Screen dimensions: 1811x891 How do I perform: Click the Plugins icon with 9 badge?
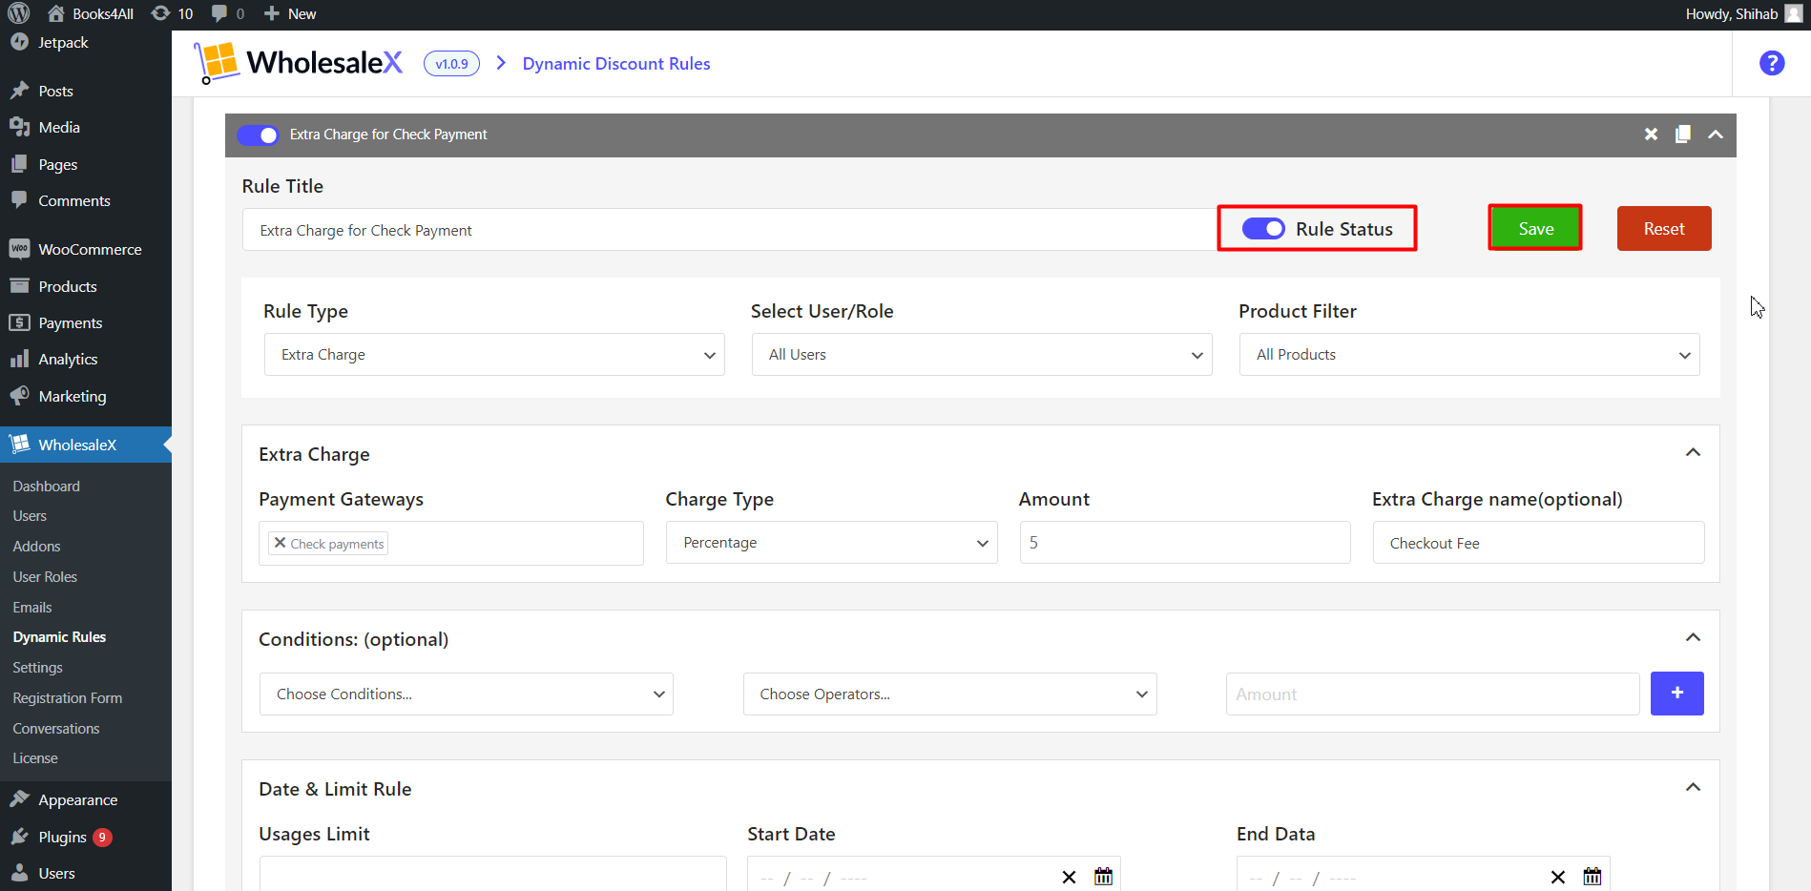[19, 837]
